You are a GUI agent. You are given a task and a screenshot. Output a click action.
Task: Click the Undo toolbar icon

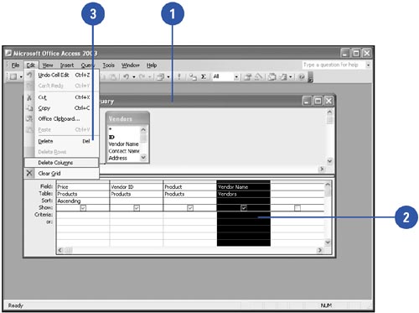[127, 76]
